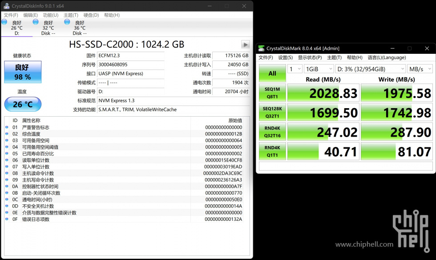Click status dot for attribute 0D 不安全关机计数
This screenshot has height=260, width=436.
point(7,206)
